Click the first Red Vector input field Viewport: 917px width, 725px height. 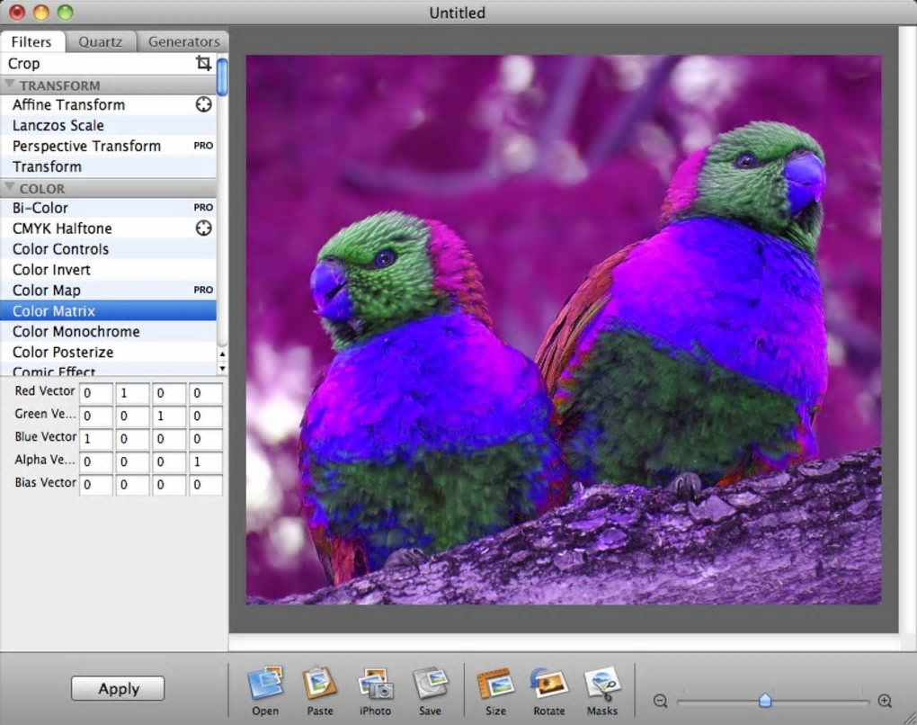click(95, 393)
